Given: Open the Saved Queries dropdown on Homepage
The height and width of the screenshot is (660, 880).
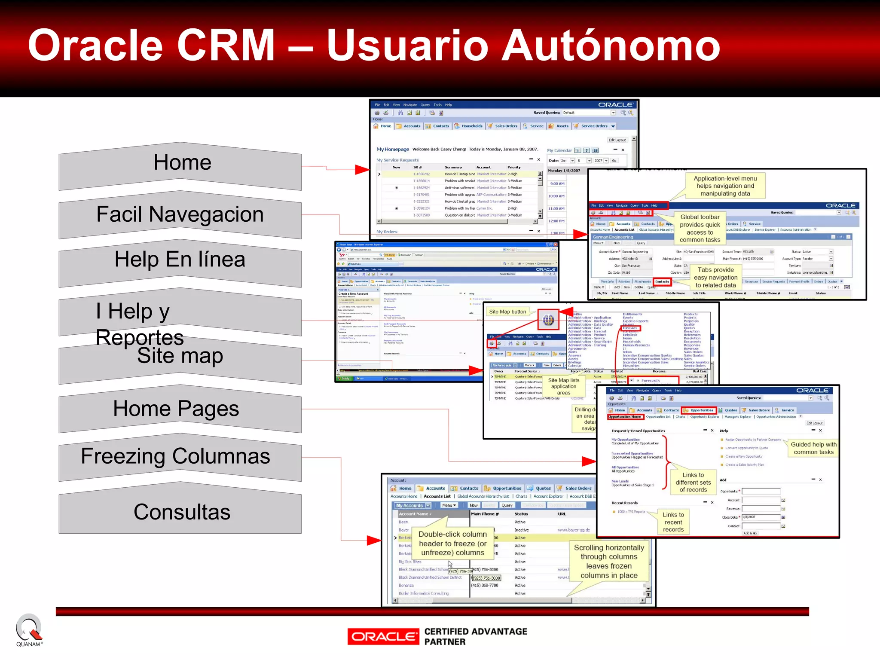Looking at the screenshot, I should pyautogui.click(x=613, y=113).
